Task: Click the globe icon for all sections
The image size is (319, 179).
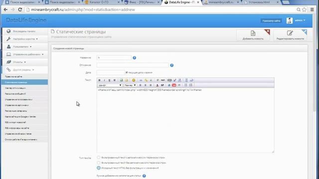Action: pos(8,31)
